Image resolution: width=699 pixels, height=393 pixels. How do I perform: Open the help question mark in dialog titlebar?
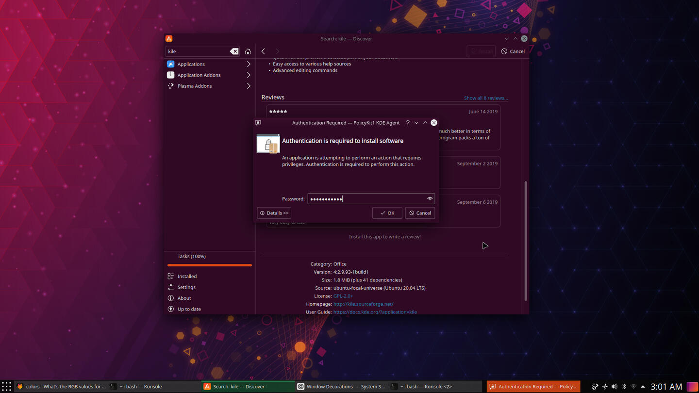(408, 123)
